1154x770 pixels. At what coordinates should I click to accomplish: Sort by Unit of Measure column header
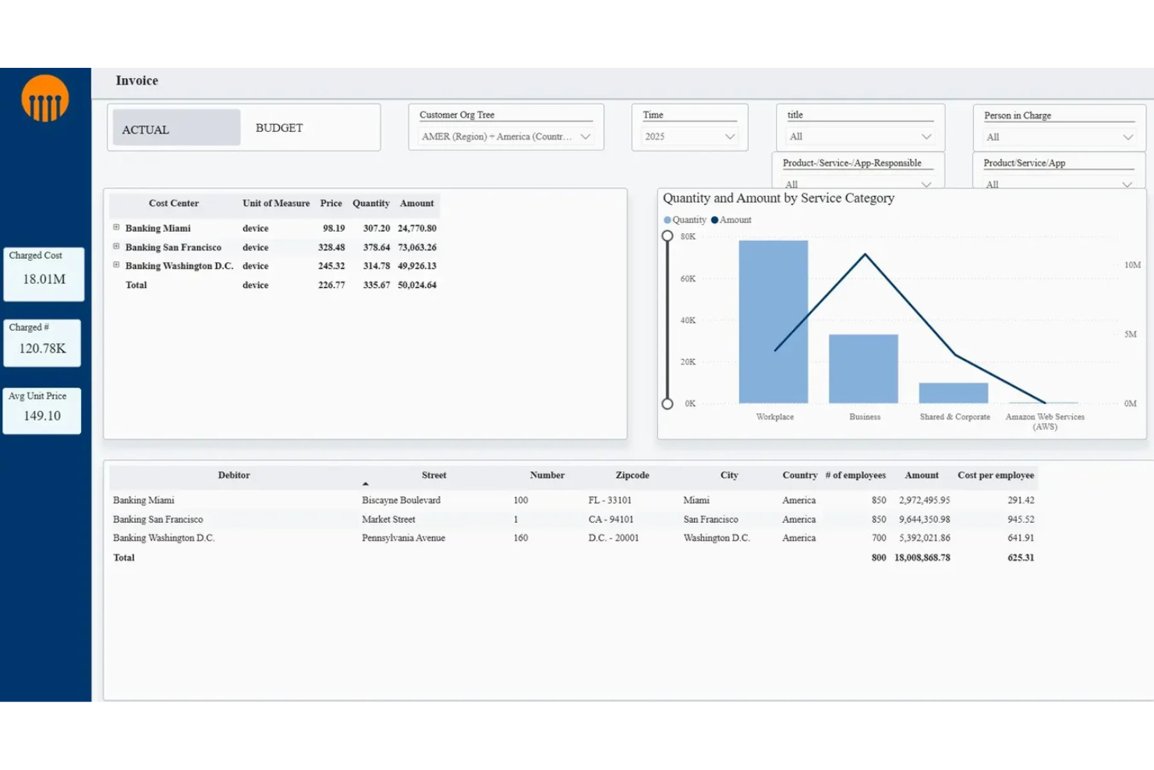pos(276,204)
